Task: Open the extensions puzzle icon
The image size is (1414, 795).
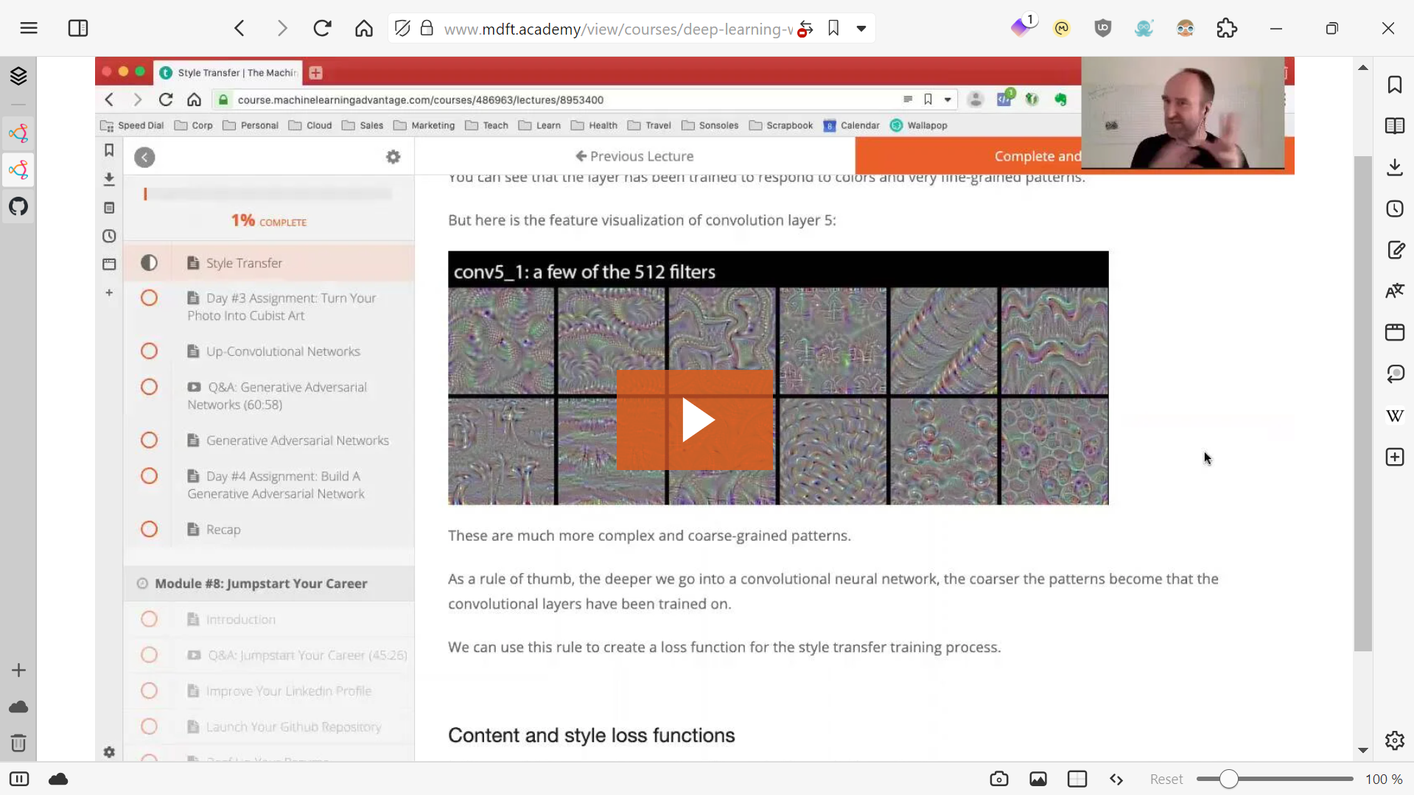Action: (x=1226, y=29)
